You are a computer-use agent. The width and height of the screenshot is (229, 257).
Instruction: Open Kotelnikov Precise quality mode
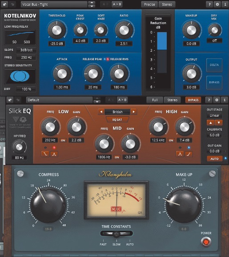click(x=149, y=4)
